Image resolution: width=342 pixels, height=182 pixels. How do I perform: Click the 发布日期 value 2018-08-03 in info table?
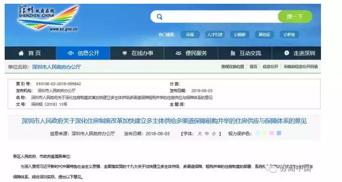(x=202, y=91)
